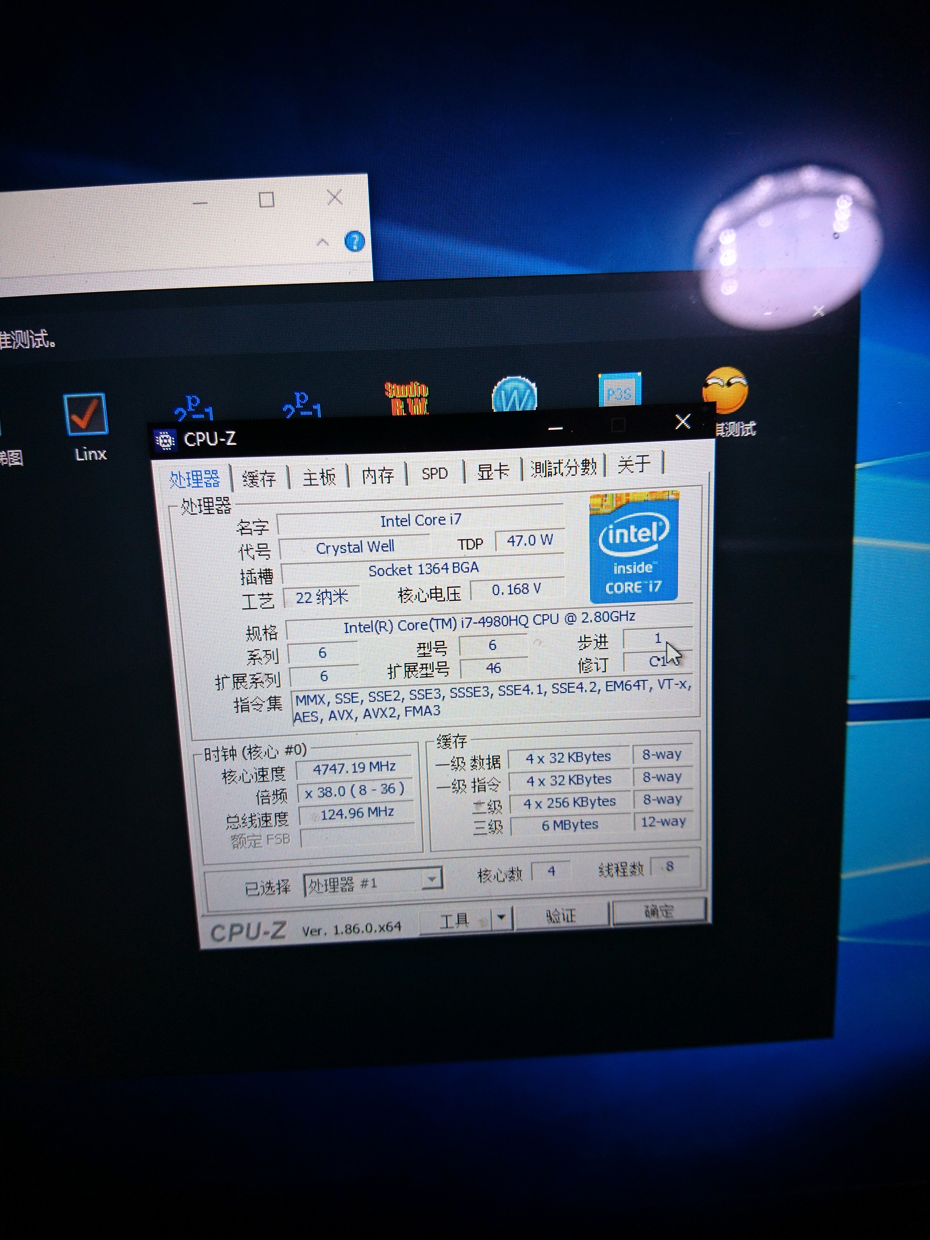Click the 22 纳米 process value
930x1240 pixels.
click(322, 597)
